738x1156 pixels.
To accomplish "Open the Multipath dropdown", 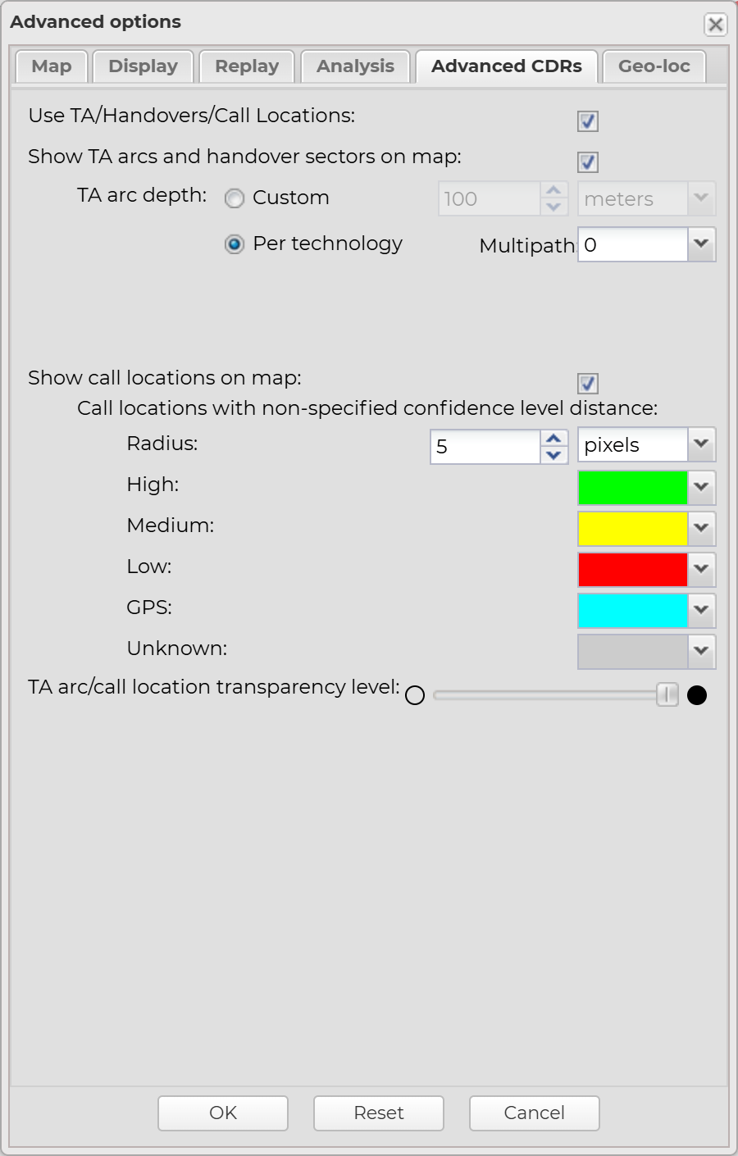I will (x=701, y=244).
